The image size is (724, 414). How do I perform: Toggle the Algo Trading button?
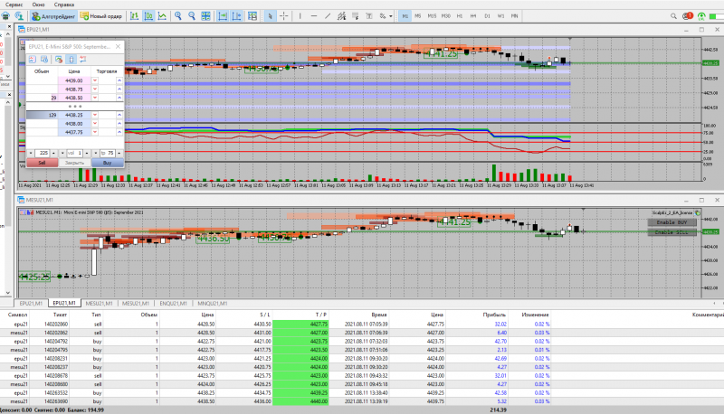pos(56,16)
